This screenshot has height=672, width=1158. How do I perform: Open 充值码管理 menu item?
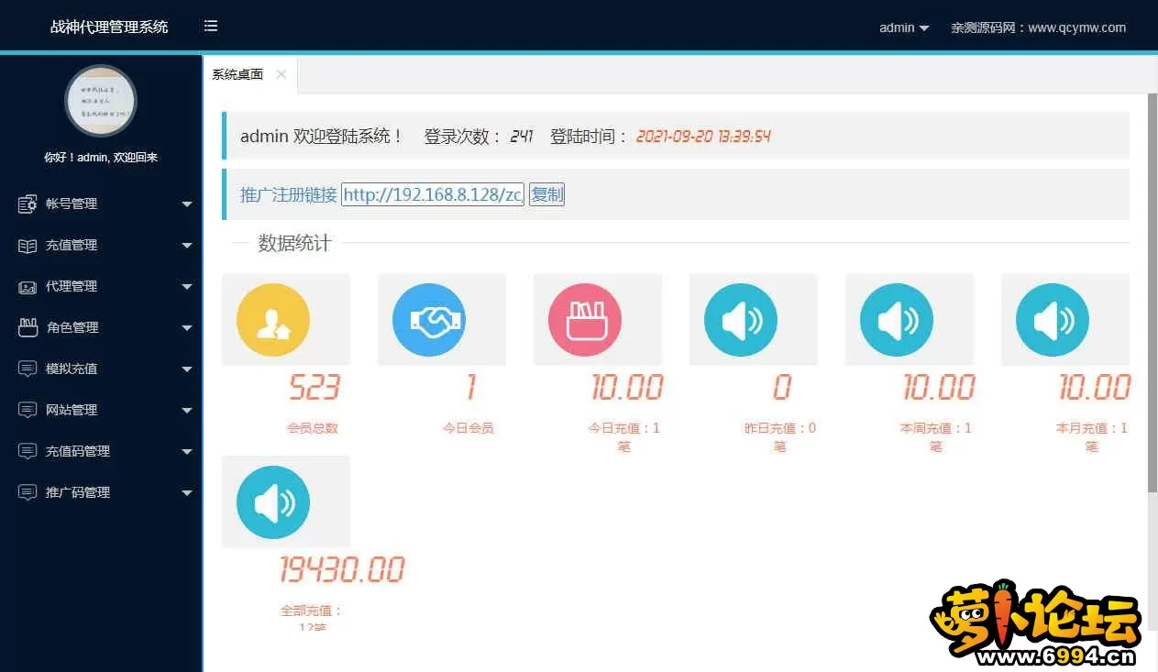tap(101, 451)
